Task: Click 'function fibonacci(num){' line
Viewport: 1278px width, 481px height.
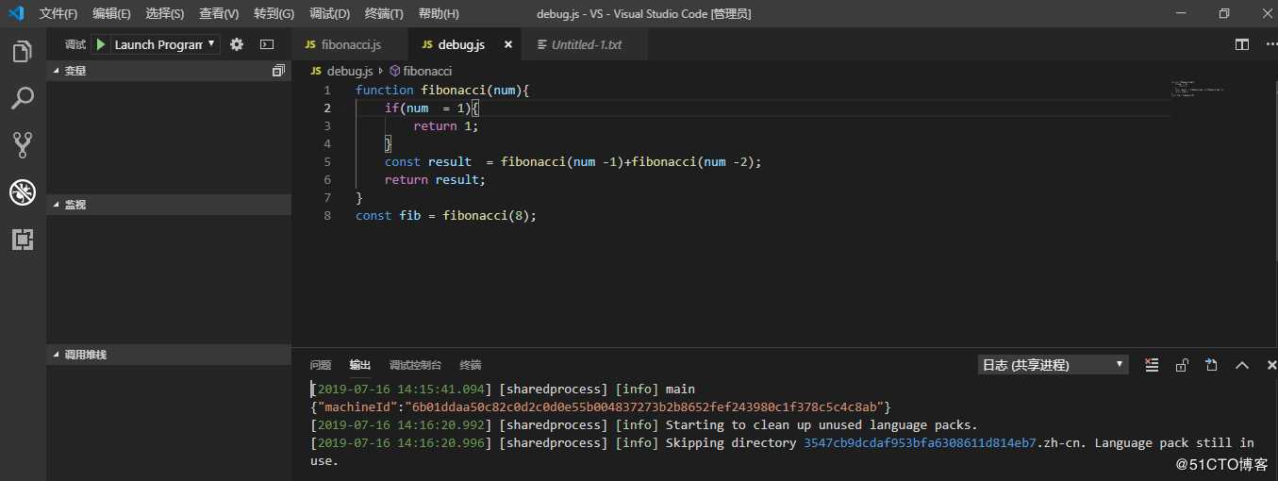Action: pos(443,90)
